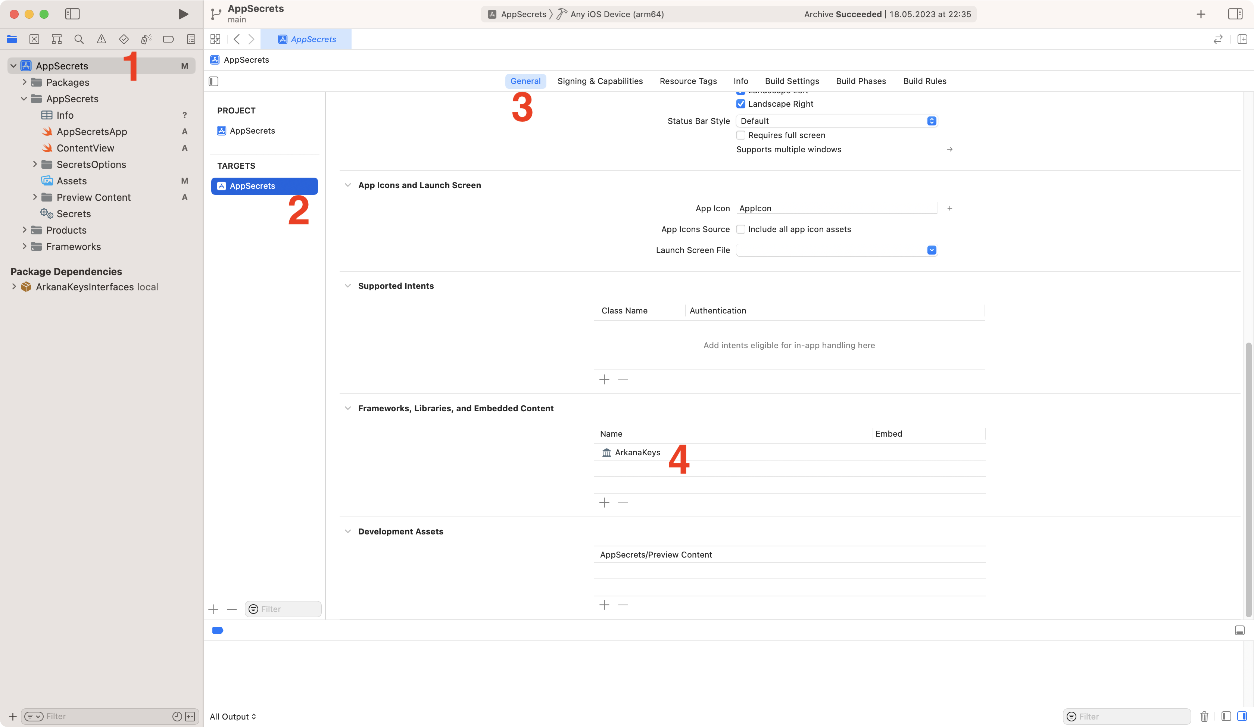Toggle the code review arrows button
Screen dimensions: 1254x727
click(1218, 39)
